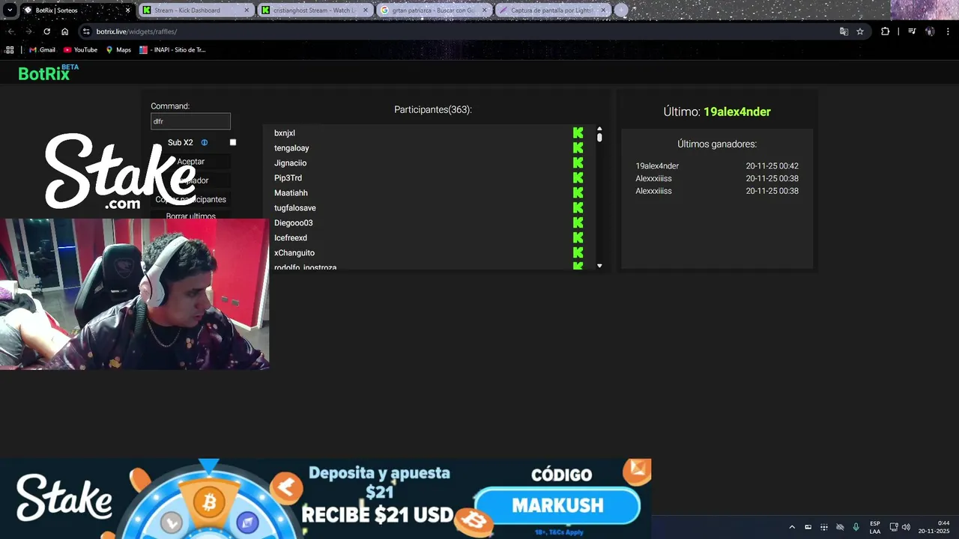
Task: Switch to Stream - Kick Dashboard tab
Action: coord(196,10)
